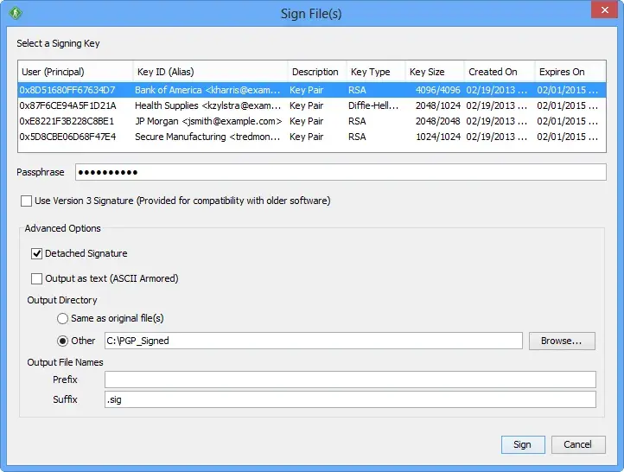Screen dimensions: 624x472
Task: Close the Sign File(s) dialog
Action: (604, 10)
